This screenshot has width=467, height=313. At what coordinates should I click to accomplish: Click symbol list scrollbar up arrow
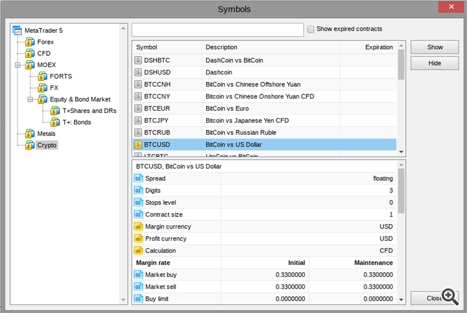[401, 45]
